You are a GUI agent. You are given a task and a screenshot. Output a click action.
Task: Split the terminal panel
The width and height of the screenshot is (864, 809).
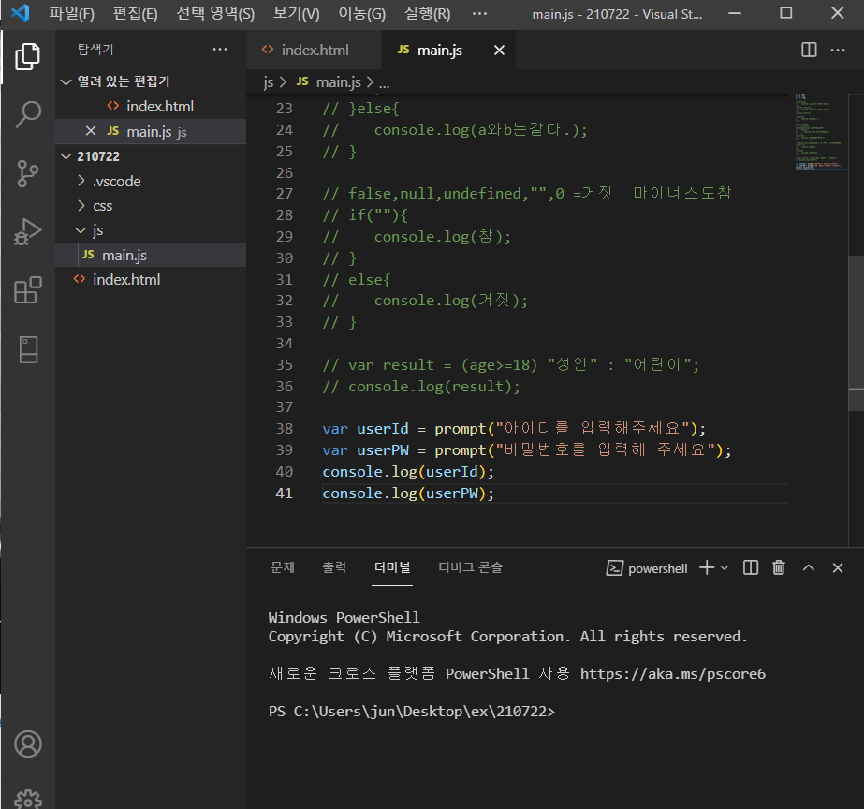751,567
